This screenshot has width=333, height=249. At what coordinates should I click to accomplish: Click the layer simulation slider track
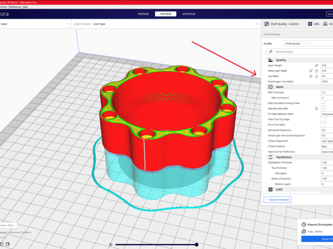click(x=155, y=244)
